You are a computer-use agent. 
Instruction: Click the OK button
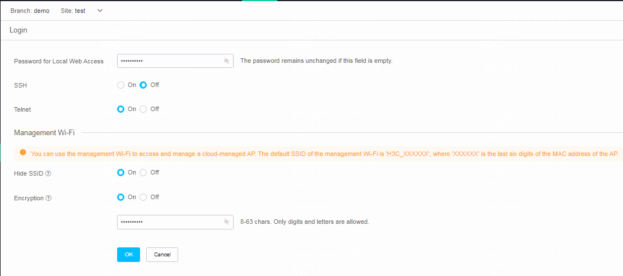coord(129,255)
